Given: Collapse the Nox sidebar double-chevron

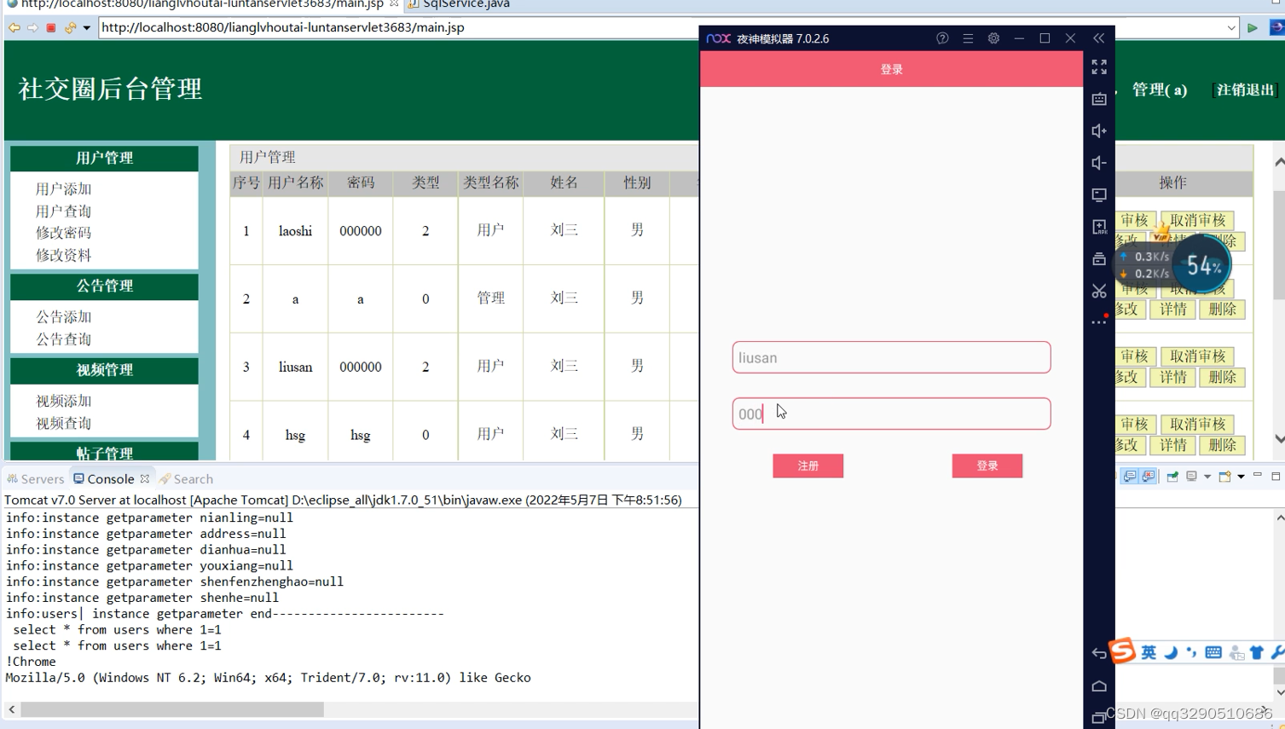Looking at the screenshot, I should [x=1098, y=38].
